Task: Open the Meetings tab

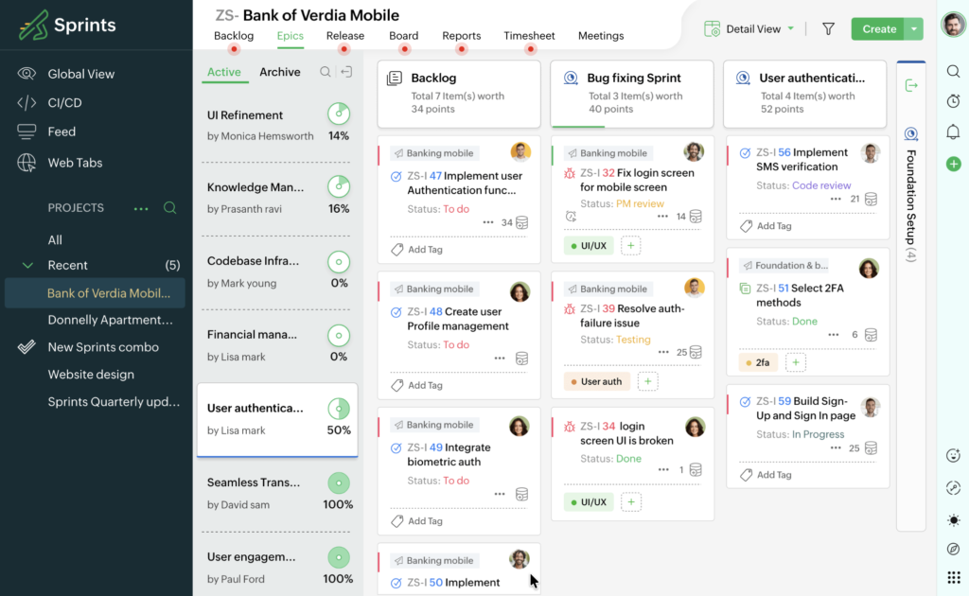Action: tap(601, 36)
